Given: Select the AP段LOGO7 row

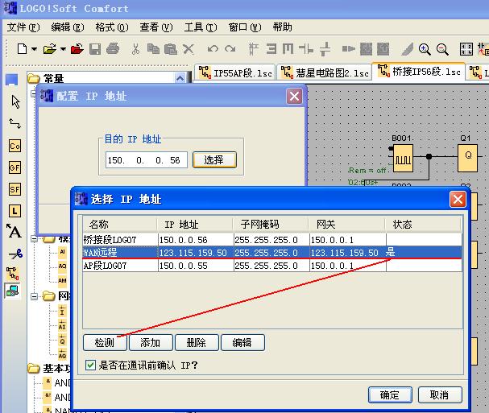Looking at the screenshot, I should [x=272, y=266].
